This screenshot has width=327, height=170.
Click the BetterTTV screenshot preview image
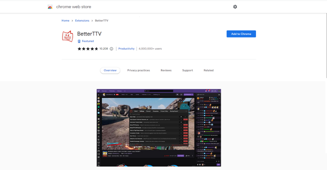coord(159,128)
